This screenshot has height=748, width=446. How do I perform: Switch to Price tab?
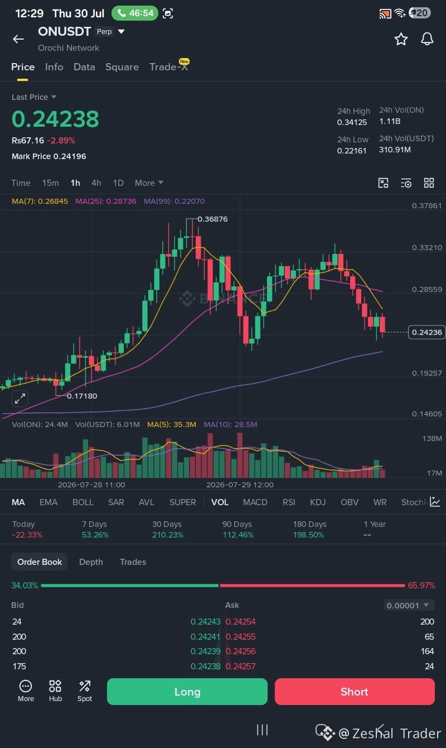pyautogui.click(x=23, y=67)
